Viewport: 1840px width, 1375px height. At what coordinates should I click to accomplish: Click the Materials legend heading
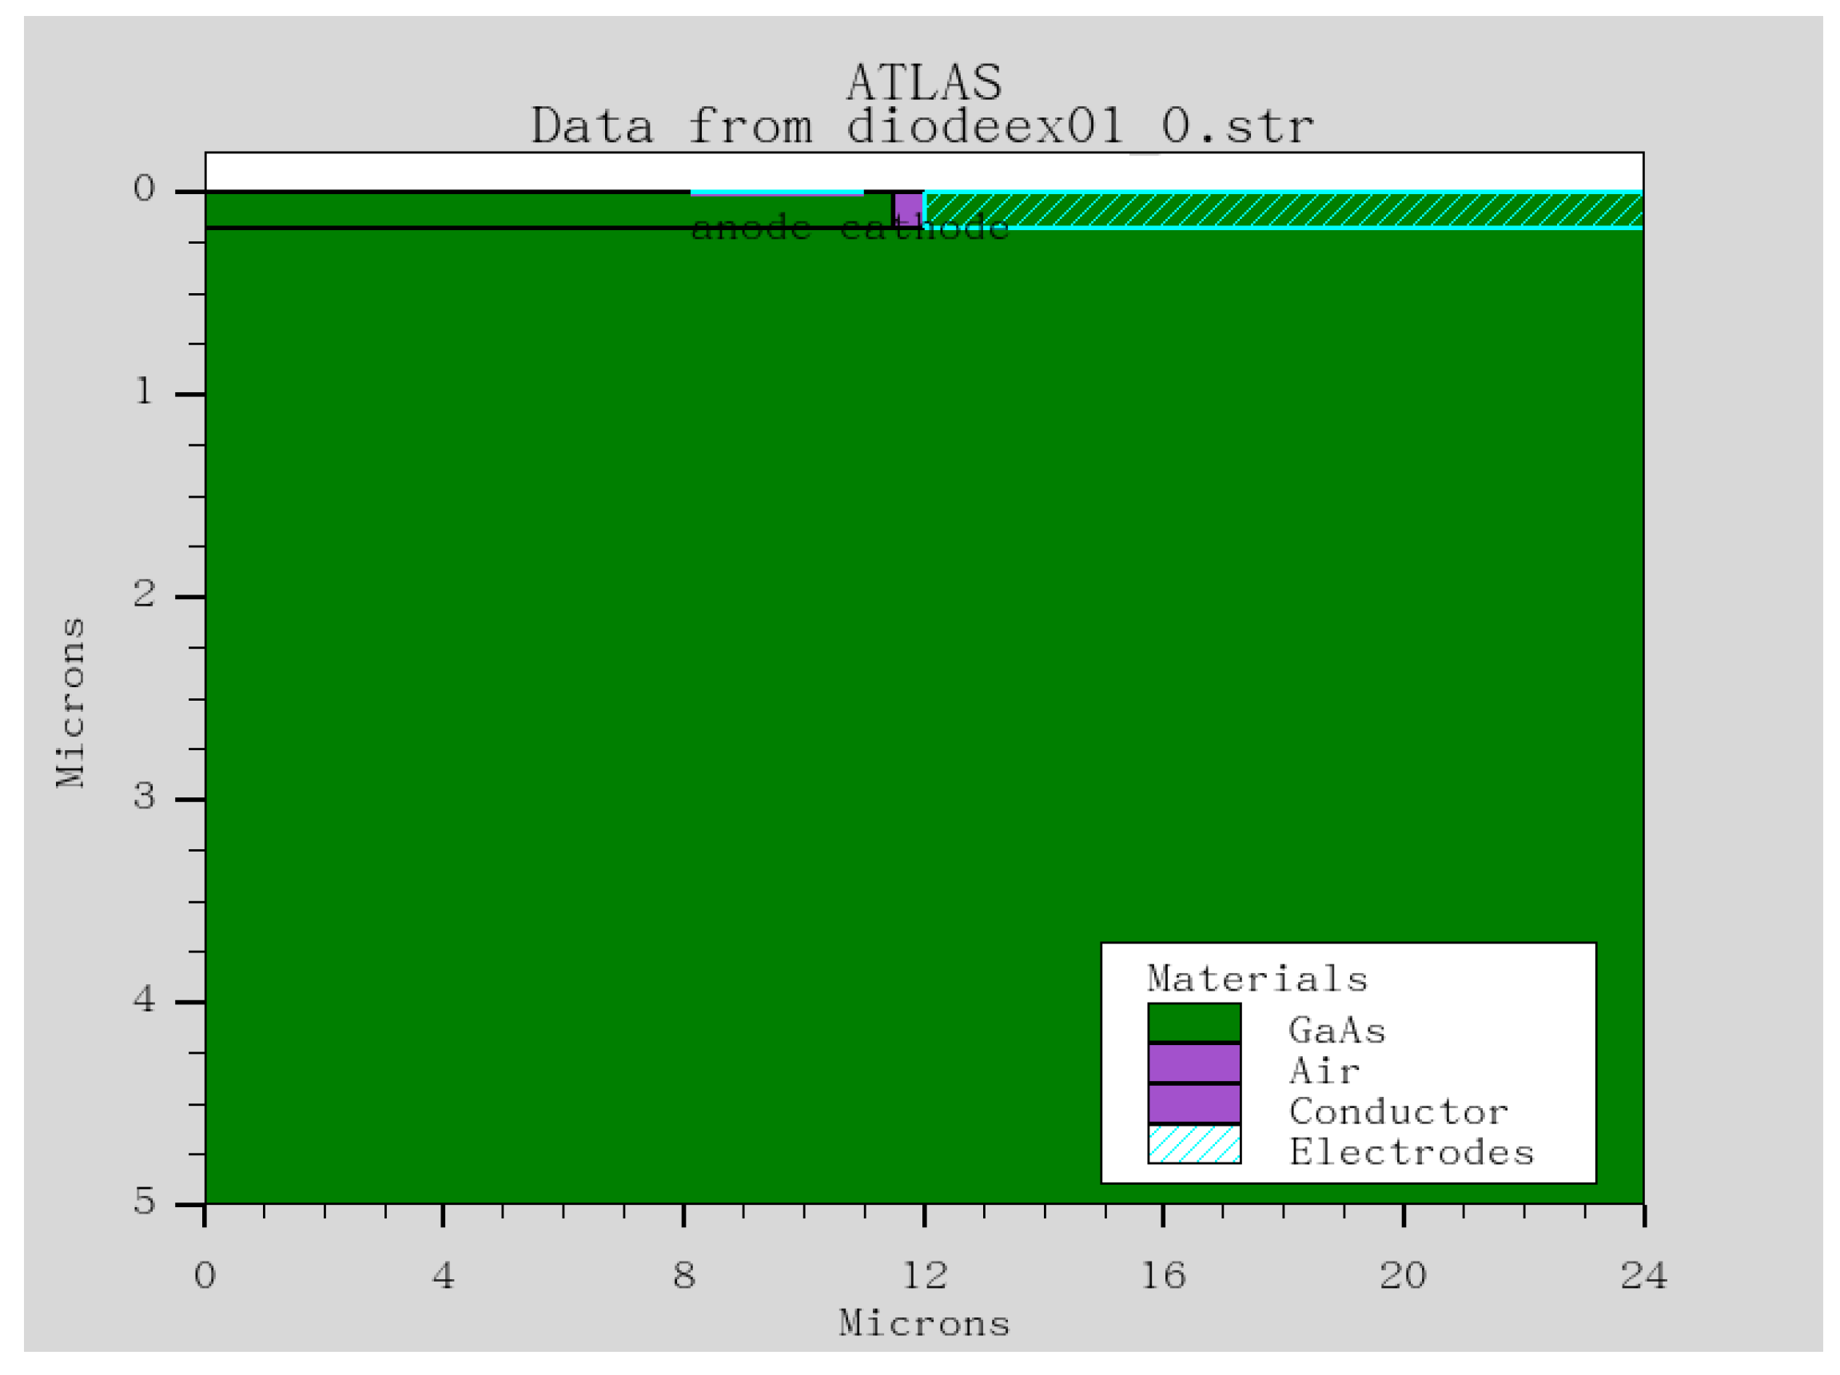[x=1259, y=980]
